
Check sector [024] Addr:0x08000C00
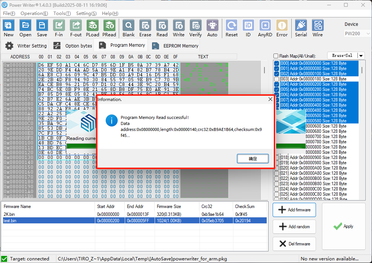(x=276, y=189)
